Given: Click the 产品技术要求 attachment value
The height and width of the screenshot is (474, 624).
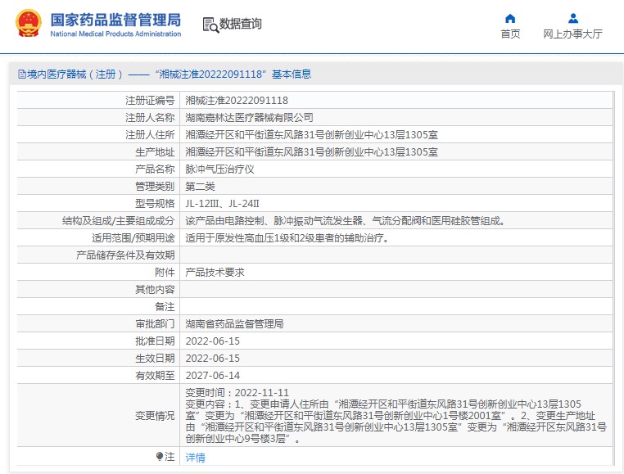Looking at the screenshot, I should [x=215, y=273].
